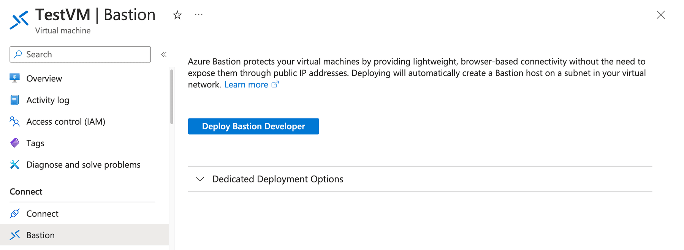Click the Activity log notebook icon
This screenshot has height=250, width=684.
14,100
